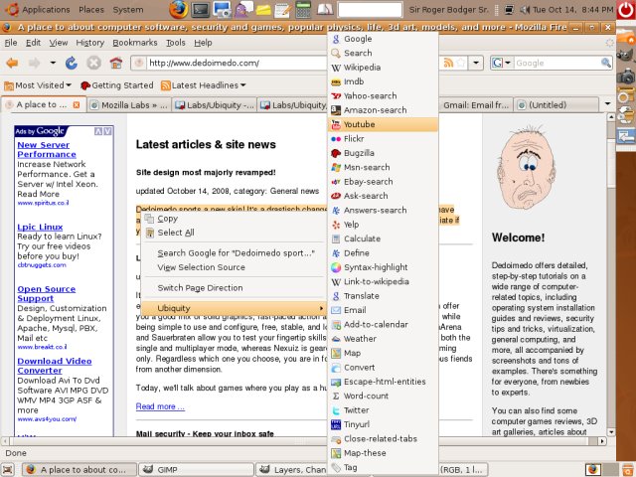Run the Twitter command from Ubiquity menu
636x477 pixels.
356,409
